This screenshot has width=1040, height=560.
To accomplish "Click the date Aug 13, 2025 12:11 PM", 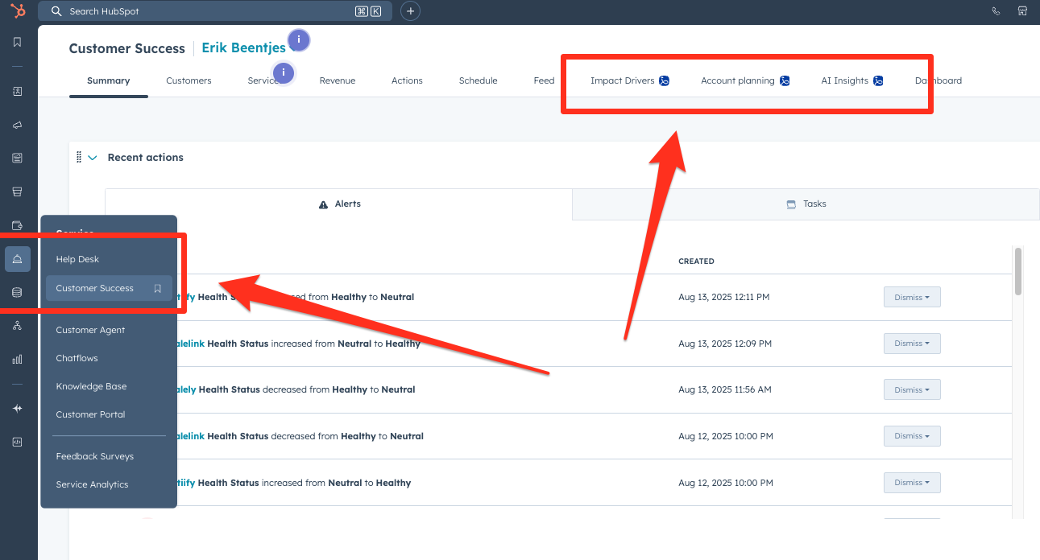I will pyautogui.click(x=724, y=297).
